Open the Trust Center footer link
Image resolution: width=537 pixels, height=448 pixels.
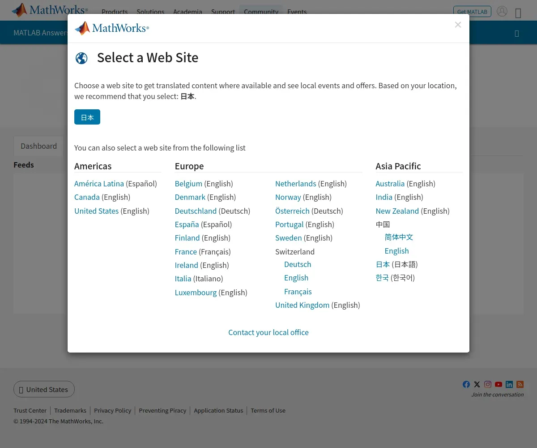point(30,410)
